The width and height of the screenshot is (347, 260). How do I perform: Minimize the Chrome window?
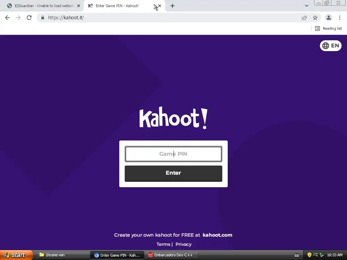[x=319, y=3]
